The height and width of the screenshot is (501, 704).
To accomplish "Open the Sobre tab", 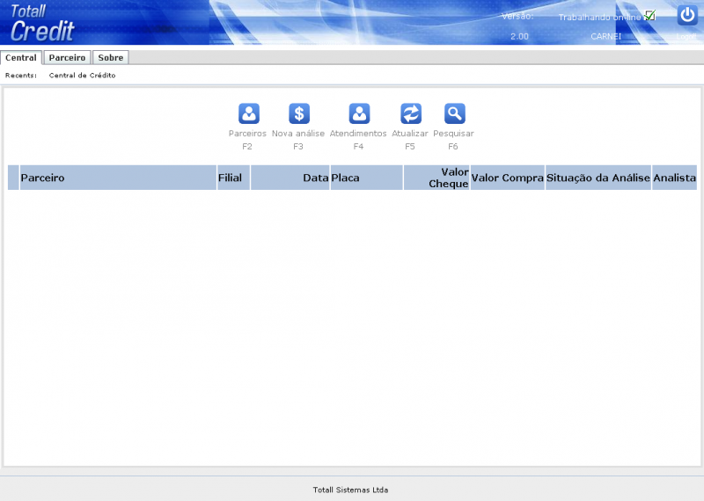I will tap(111, 57).
